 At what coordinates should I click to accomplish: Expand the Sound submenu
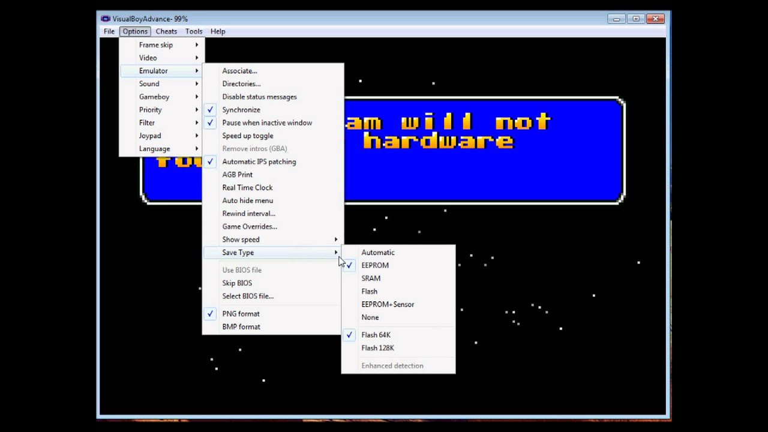162,84
